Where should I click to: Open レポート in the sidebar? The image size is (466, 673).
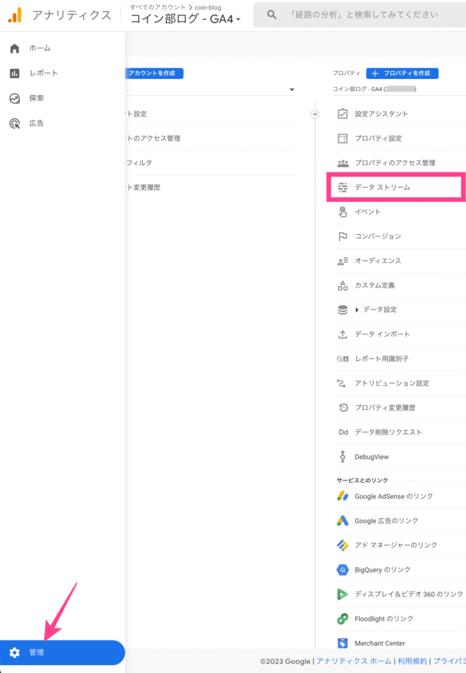44,73
